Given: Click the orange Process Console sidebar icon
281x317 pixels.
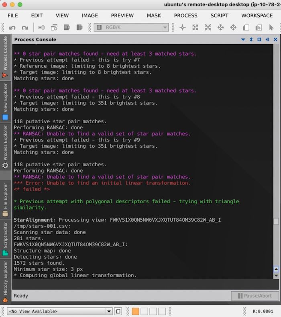Looking at the screenshot, I should pyautogui.click(x=5, y=76).
